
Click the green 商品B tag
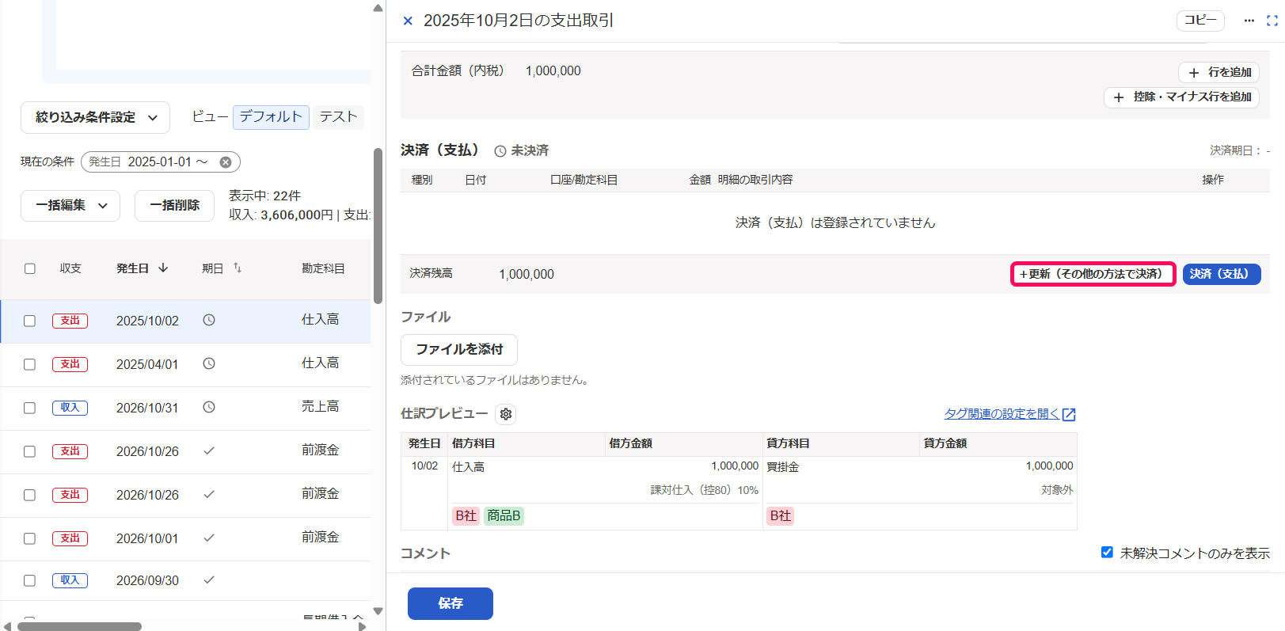point(504,516)
